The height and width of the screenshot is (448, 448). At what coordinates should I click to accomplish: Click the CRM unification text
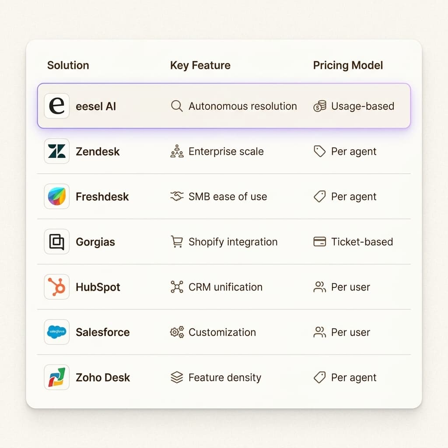(225, 287)
